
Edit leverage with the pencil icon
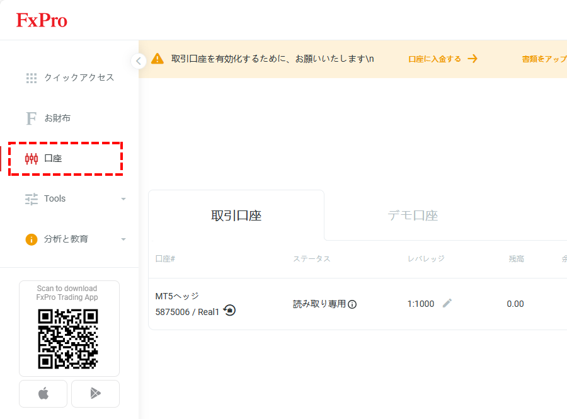447,303
